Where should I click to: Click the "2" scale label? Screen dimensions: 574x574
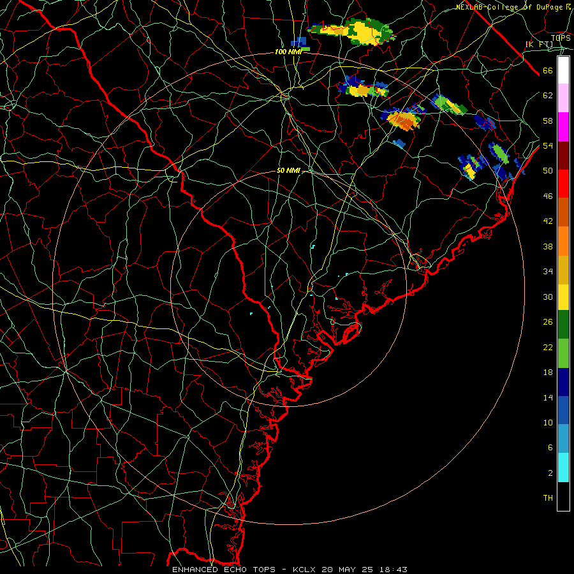coord(550,473)
